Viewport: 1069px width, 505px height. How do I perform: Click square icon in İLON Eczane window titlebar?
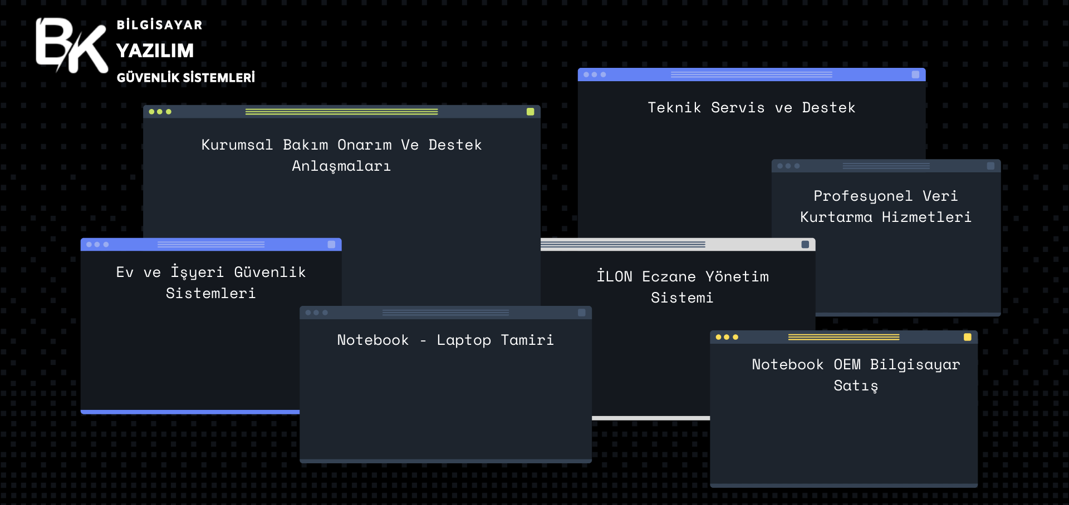(x=805, y=245)
